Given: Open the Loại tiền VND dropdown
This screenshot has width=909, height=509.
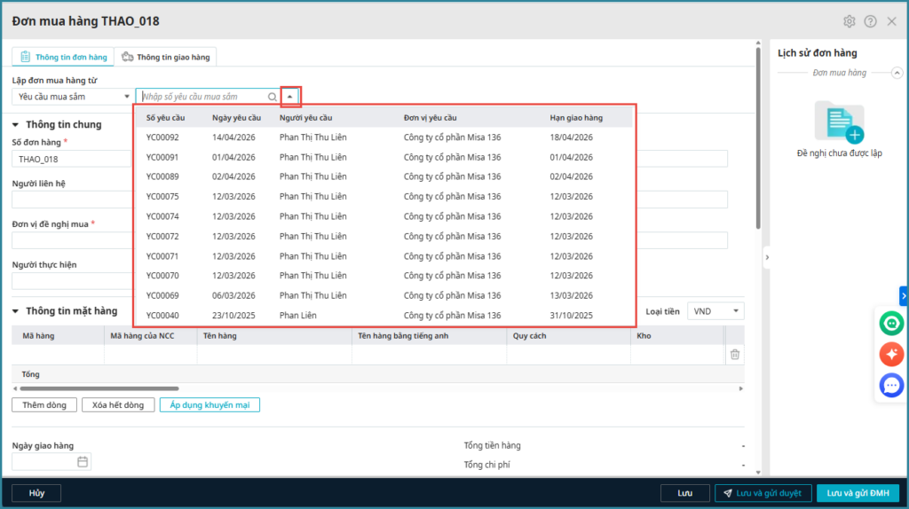Looking at the screenshot, I should [715, 311].
